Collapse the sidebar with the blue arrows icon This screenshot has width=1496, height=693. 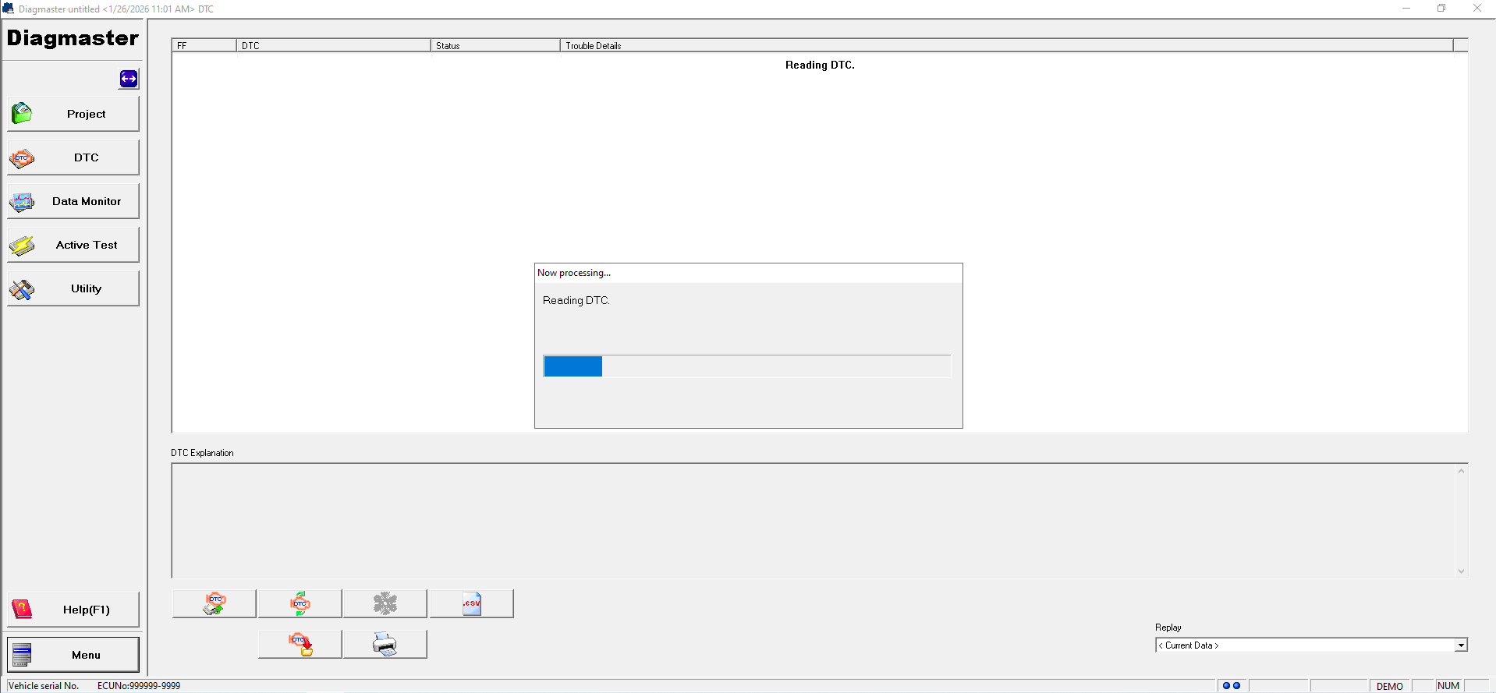129,79
